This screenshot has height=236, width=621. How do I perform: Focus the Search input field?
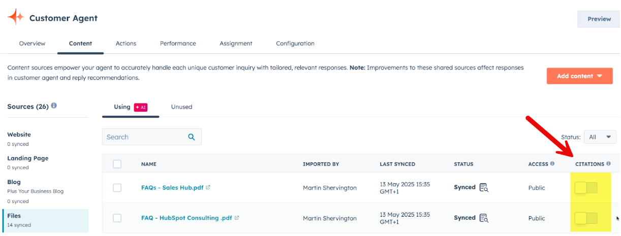coord(151,137)
